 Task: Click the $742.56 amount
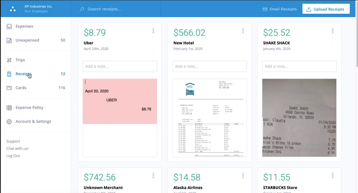coord(100,177)
